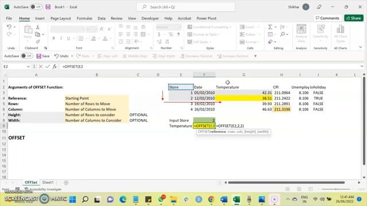Open the File menu
This screenshot has height=206, width=367.
(9, 18)
